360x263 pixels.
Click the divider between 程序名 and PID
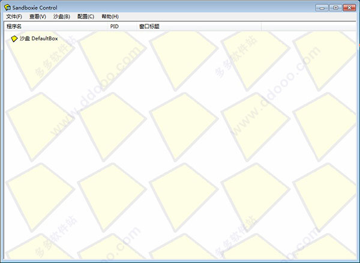tap(108, 26)
